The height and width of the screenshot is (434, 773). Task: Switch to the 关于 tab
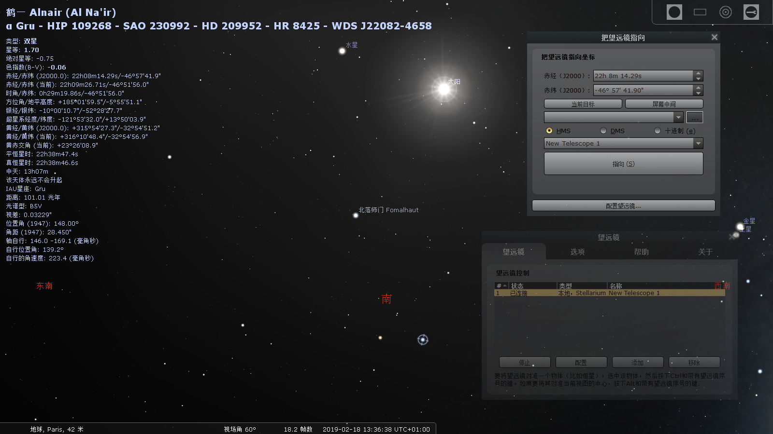click(705, 252)
